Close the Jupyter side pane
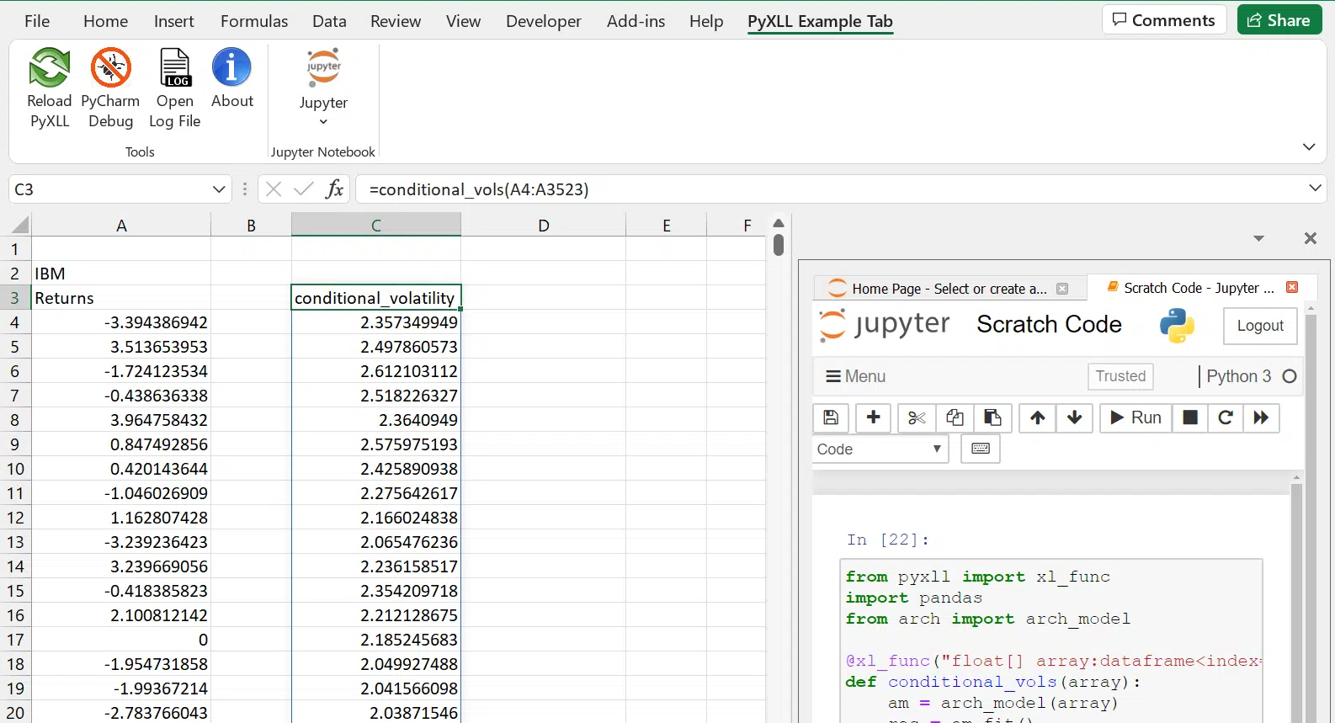Screen dimensions: 1335x723 1311,238
